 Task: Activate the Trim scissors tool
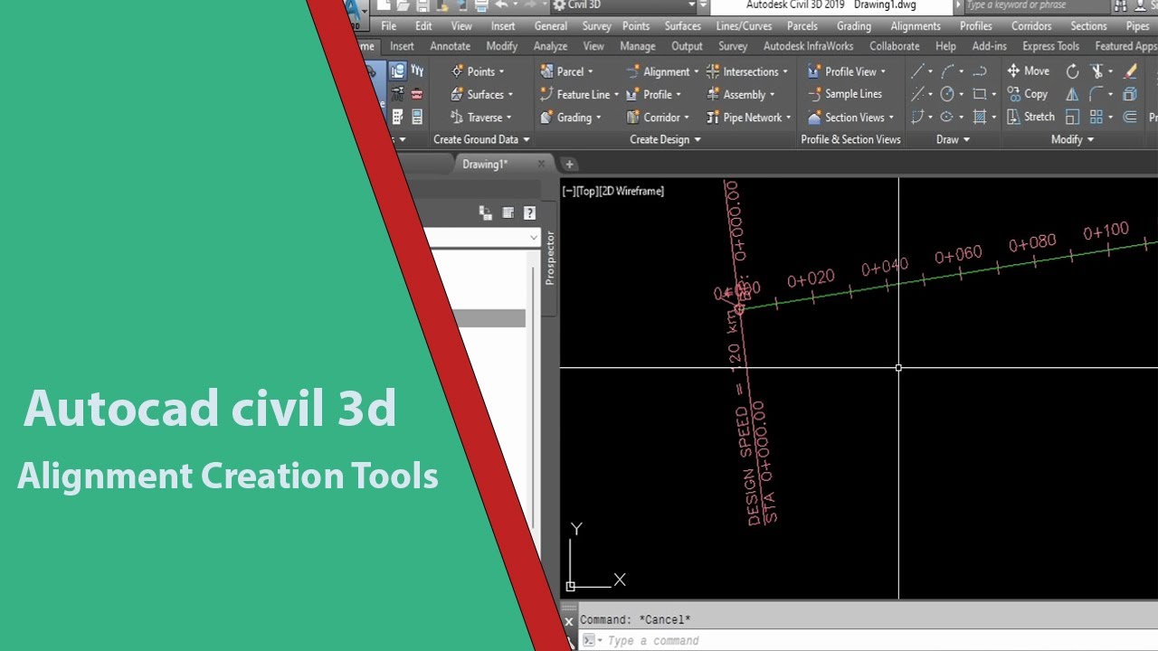1097,71
